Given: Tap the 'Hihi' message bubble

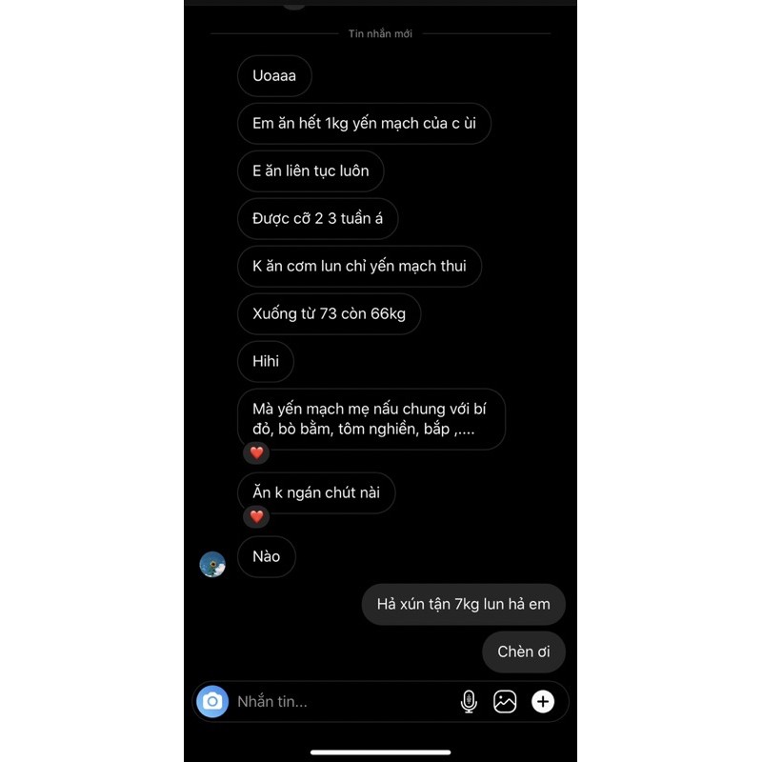Looking at the screenshot, I should pos(266,362).
